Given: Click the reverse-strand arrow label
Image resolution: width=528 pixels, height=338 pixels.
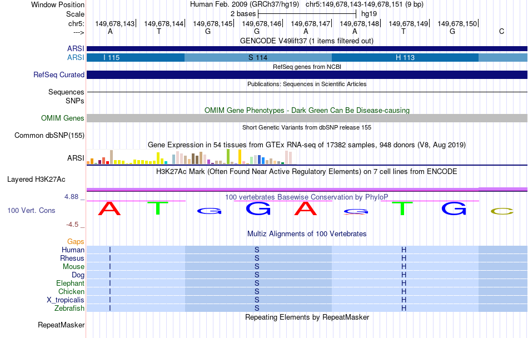Looking at the screenshot, I should tap(79, 32).
